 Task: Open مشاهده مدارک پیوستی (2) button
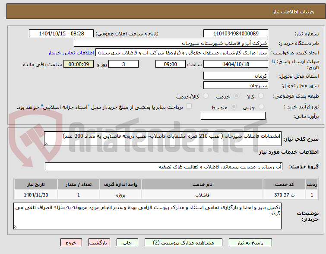[184, 243]
